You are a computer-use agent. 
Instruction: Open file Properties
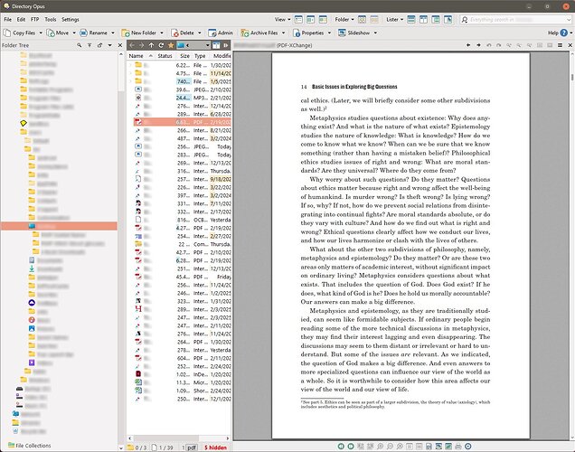[x=309, y=33]
